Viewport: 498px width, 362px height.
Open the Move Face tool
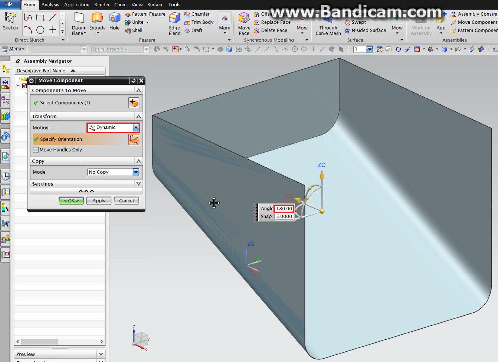pos(244,24)
